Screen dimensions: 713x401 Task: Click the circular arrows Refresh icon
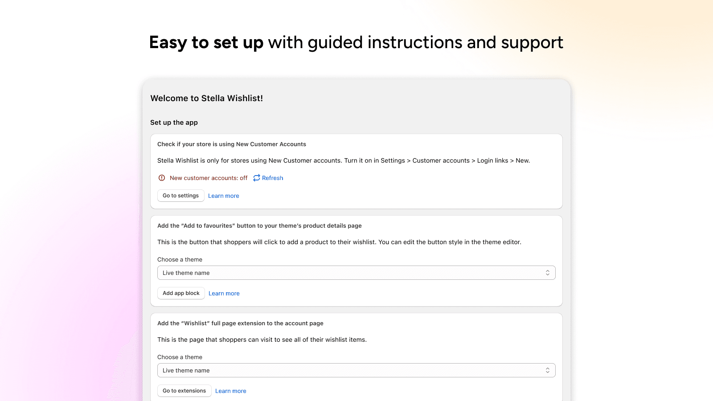(x=257, y=178)
